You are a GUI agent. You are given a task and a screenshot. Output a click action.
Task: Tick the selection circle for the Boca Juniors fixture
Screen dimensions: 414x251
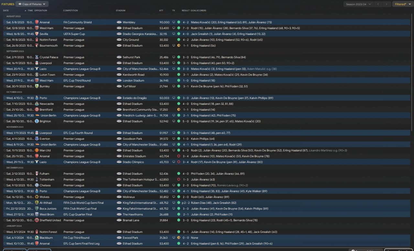5,209
